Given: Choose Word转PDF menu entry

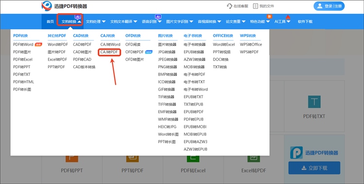Looking at the screenshot, I should (58, 45).
